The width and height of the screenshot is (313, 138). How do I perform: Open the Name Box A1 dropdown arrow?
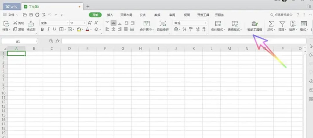click(x=37, y=41)
